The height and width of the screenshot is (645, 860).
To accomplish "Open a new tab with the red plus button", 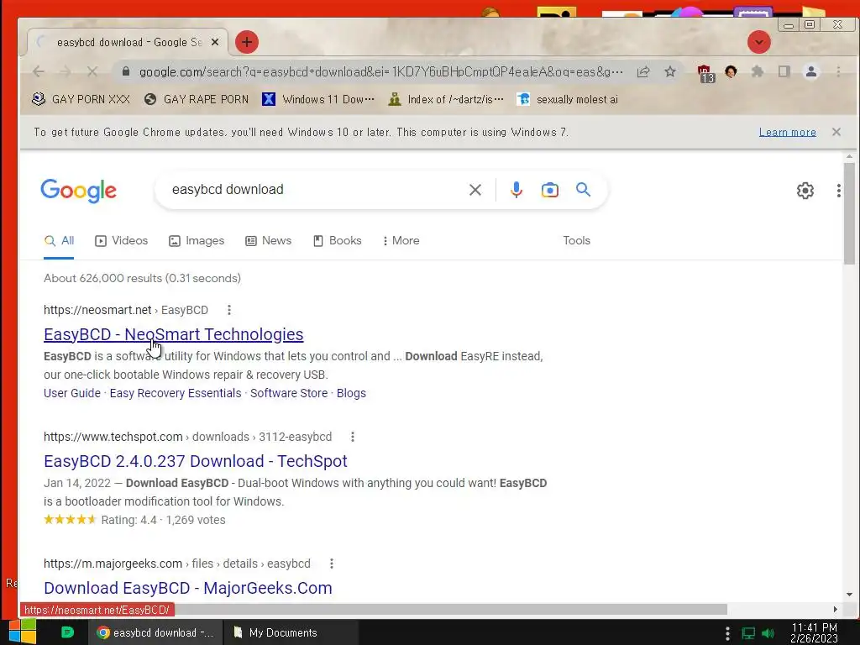I will tap(247, 42).
